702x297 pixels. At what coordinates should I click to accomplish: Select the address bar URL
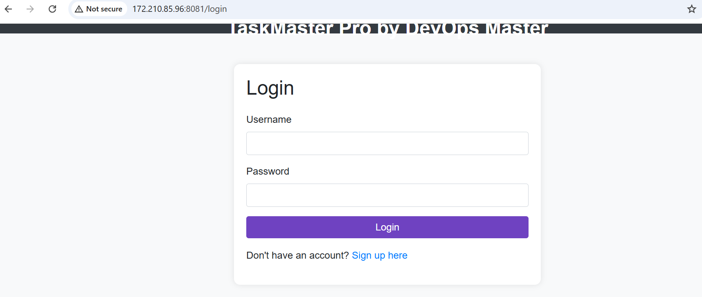click(x=180, y=9)
